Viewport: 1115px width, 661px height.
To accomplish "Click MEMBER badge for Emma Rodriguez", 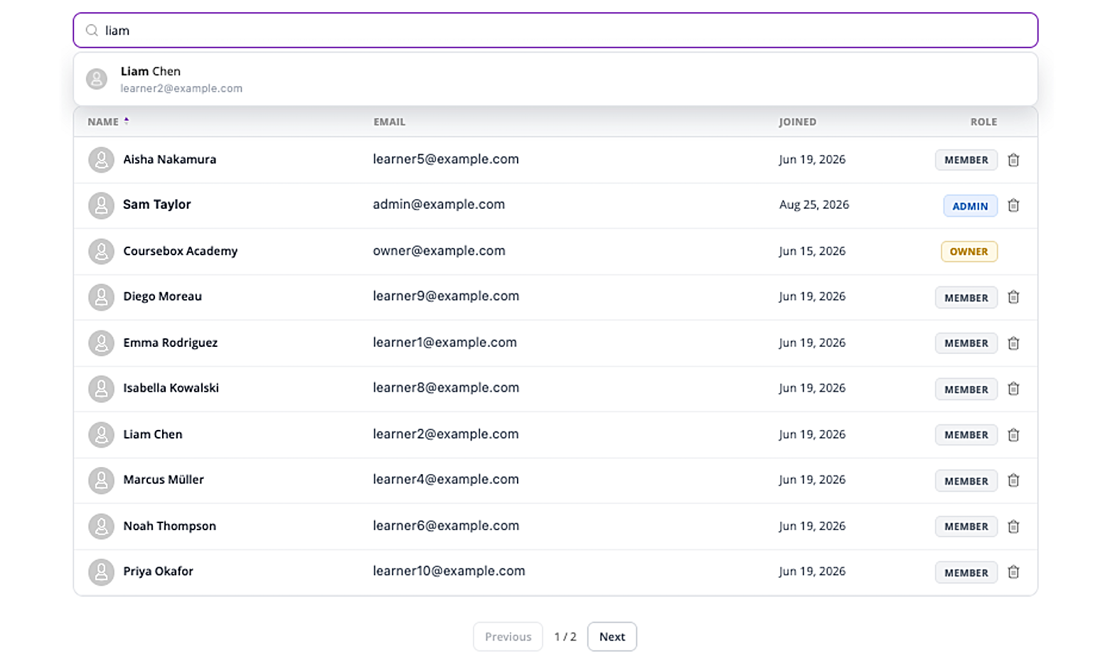I will click(x=966, y=343).
